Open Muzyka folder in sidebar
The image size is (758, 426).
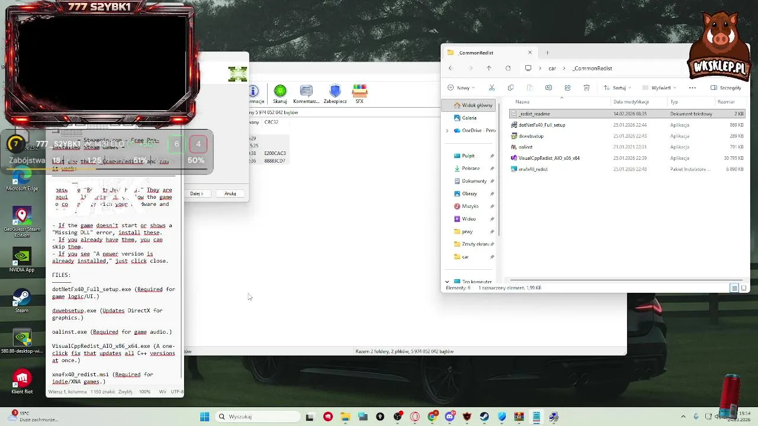click(470, 206)
